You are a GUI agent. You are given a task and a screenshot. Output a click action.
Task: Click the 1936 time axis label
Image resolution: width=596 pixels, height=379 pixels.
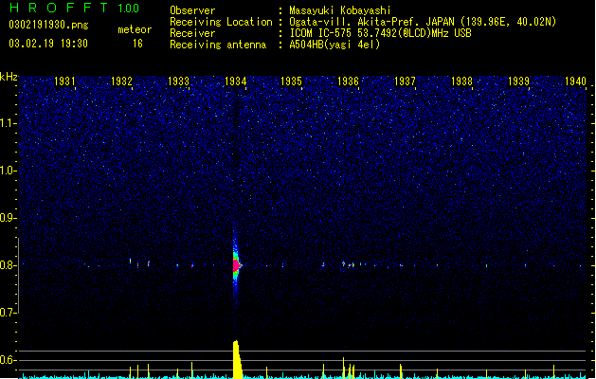(x=348, y=81)
